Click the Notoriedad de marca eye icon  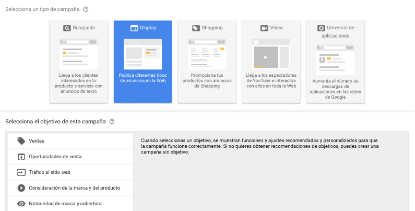(x=21, y=204)
